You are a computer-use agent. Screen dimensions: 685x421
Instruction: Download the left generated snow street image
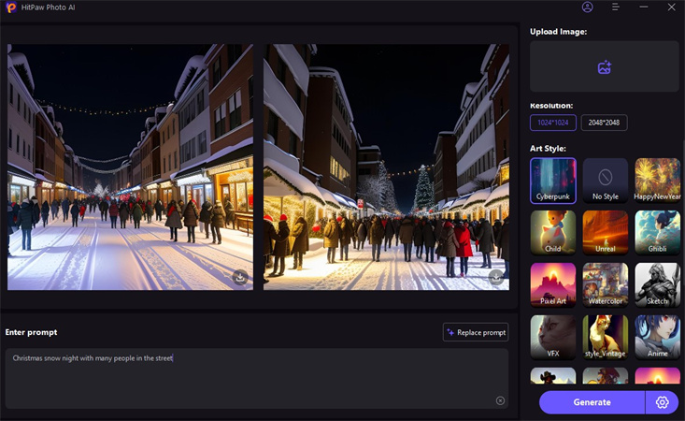click(x=240, y=277)
